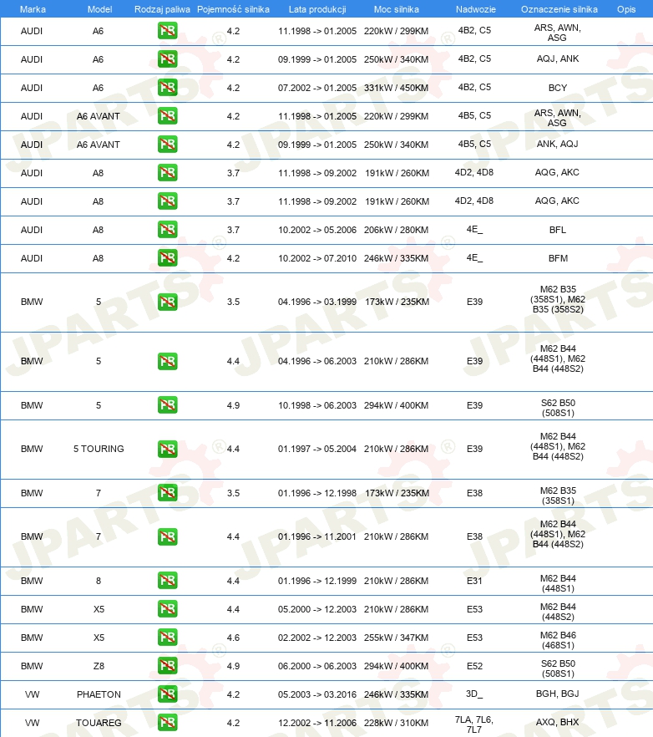Click the '228kW / 310KM' power cell
This screenshot has height=737, width=653.
[396, 723]
